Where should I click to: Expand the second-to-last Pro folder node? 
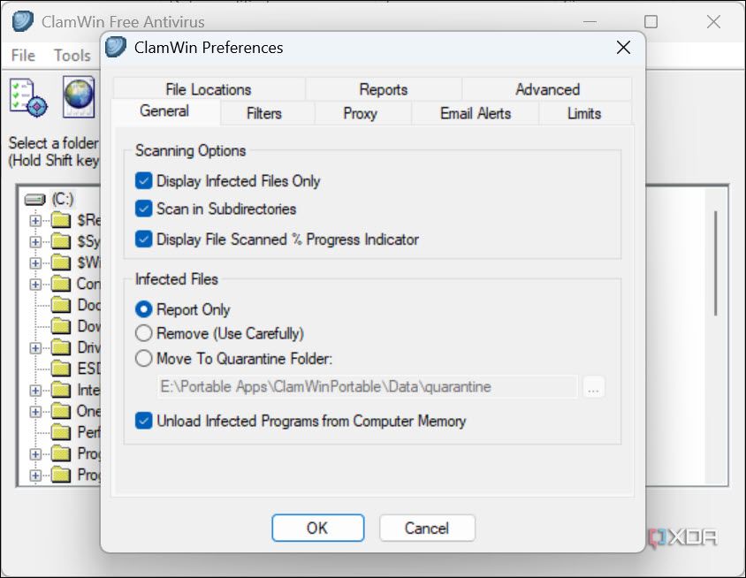tap(35, 454)
